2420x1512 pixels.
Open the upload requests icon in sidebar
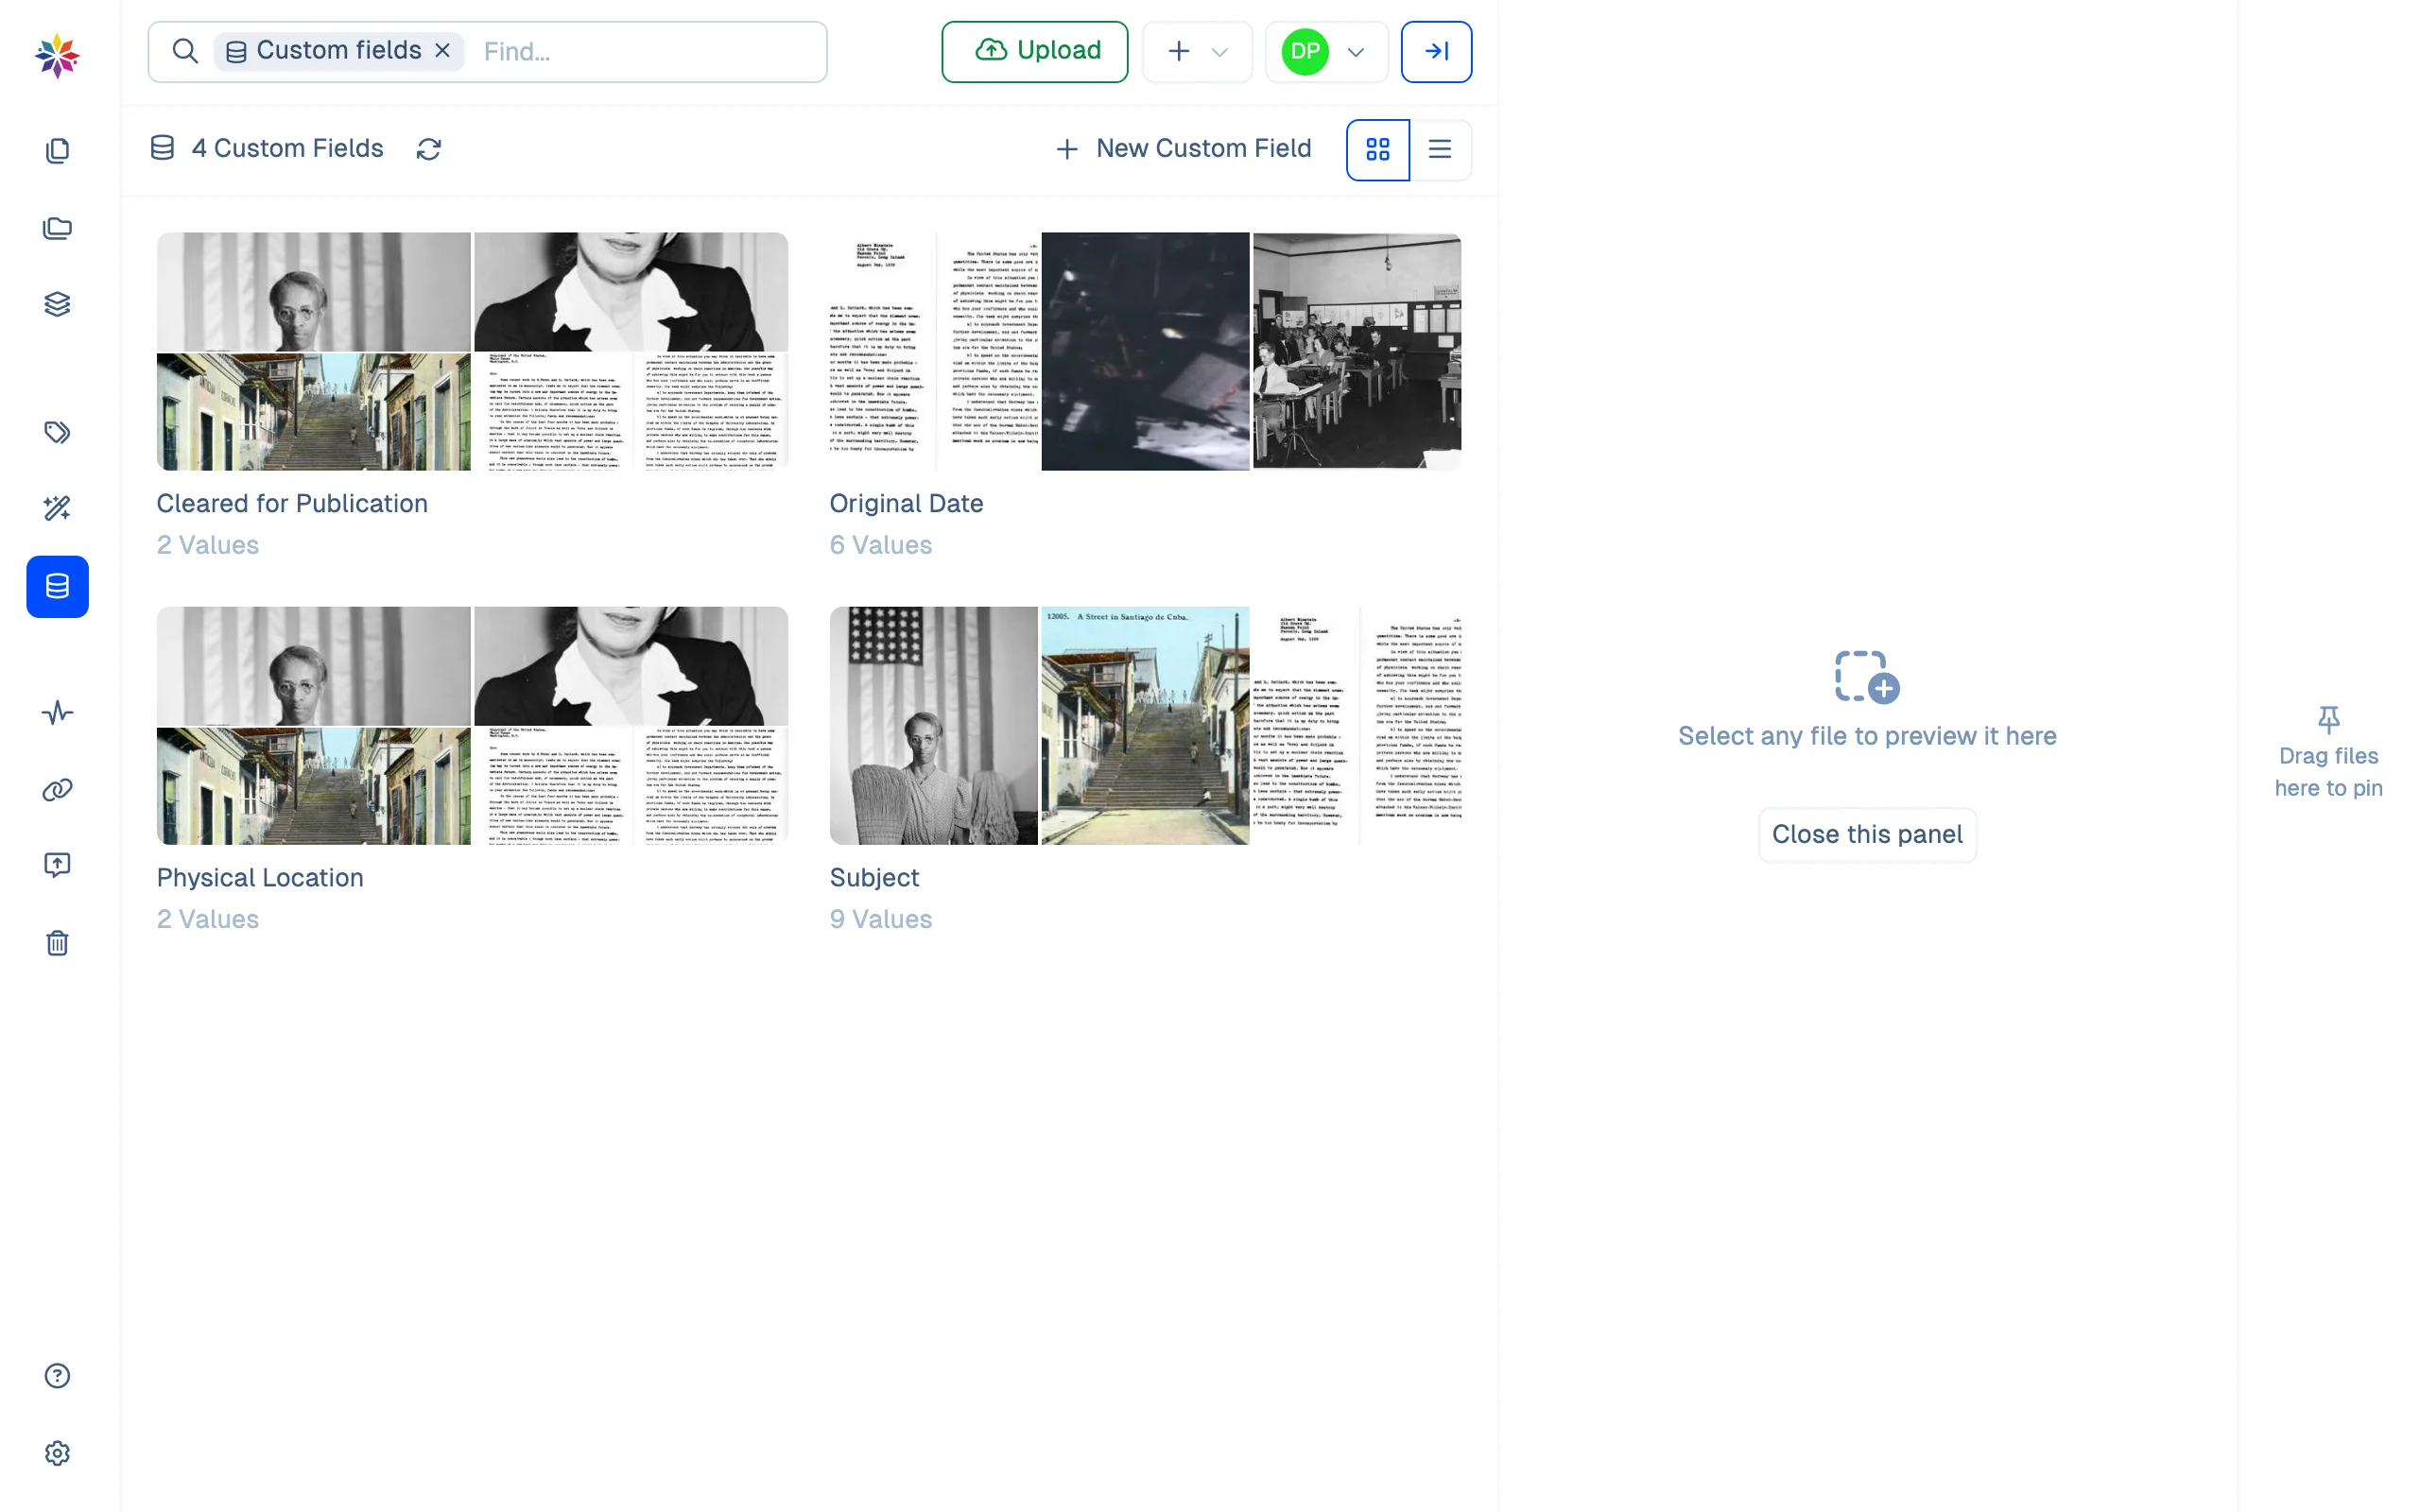(x=57, y=865)
